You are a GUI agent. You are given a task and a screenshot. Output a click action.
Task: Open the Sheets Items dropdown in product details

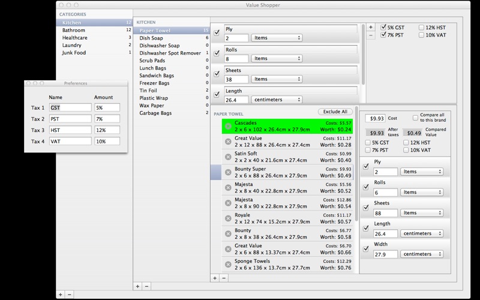pos(422,213)
